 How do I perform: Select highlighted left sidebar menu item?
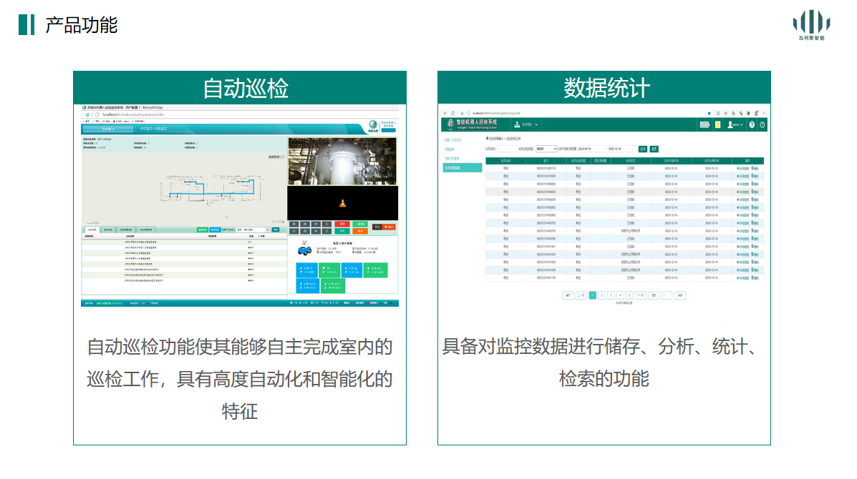[x=462, y=167]
